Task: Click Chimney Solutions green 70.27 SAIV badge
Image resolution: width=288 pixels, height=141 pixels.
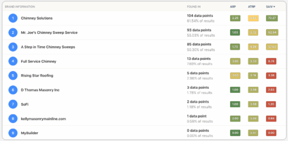Action: coord(272,18)
